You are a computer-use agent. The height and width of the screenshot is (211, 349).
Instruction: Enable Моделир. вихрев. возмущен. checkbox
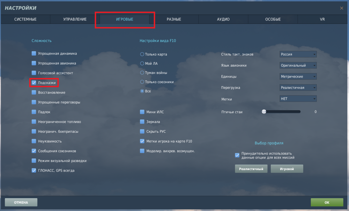(x=142, y=151)
